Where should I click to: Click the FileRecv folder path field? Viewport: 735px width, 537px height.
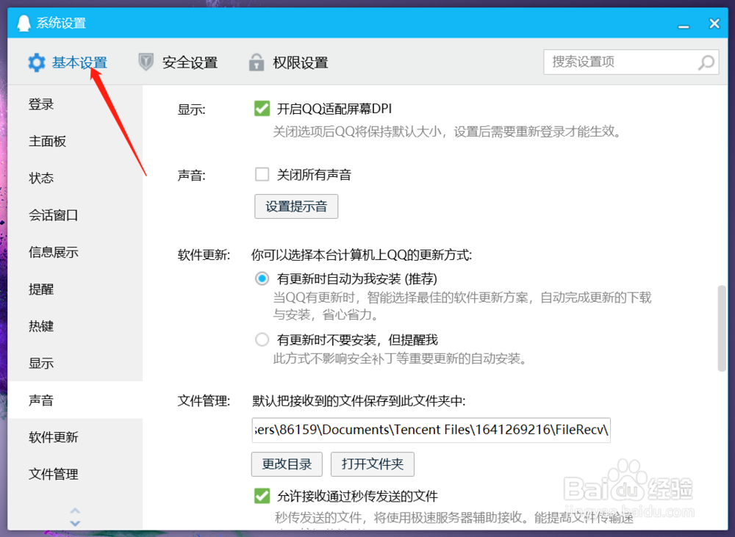click(x=431, y=430)
